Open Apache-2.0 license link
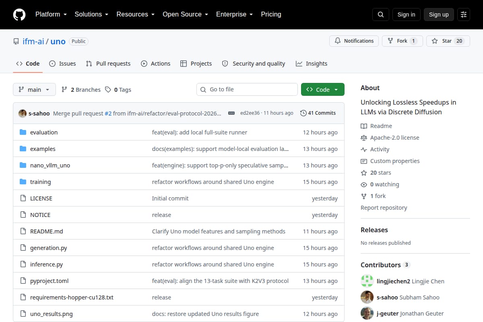Screen dimensions: 483x322 [x=390, y=138]
